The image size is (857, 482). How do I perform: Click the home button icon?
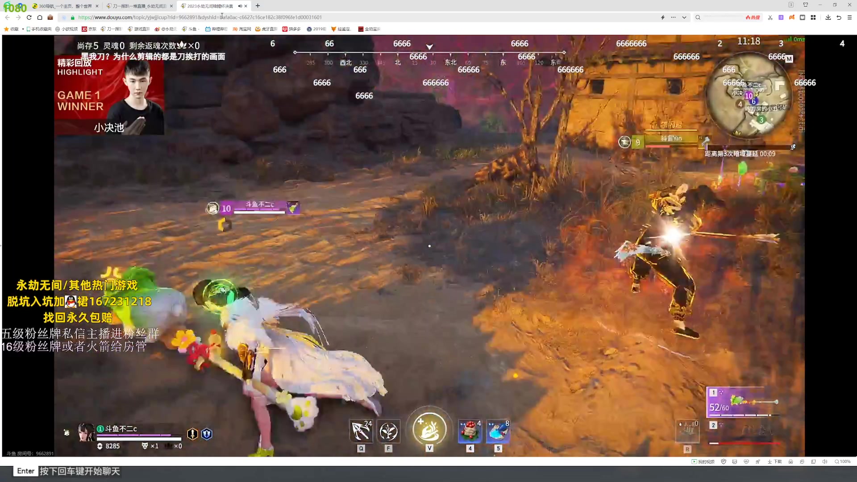[x=40, y=17]
